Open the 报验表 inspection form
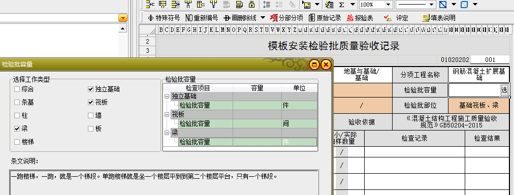 pyautogui.click(x=360, y=18)
